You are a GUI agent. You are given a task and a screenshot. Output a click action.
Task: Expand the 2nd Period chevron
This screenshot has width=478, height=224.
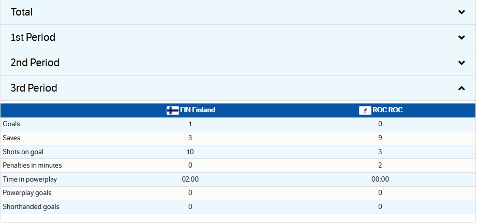pos(461,63)
